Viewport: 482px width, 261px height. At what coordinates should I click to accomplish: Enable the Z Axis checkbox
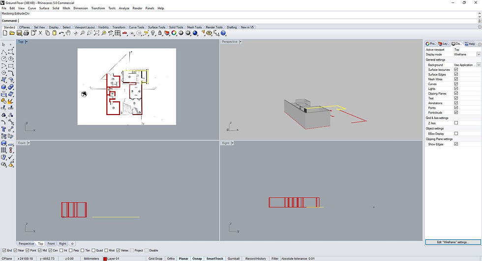[456, 123]
